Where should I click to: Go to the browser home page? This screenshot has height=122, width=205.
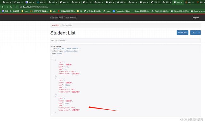[x=15, y=7]
